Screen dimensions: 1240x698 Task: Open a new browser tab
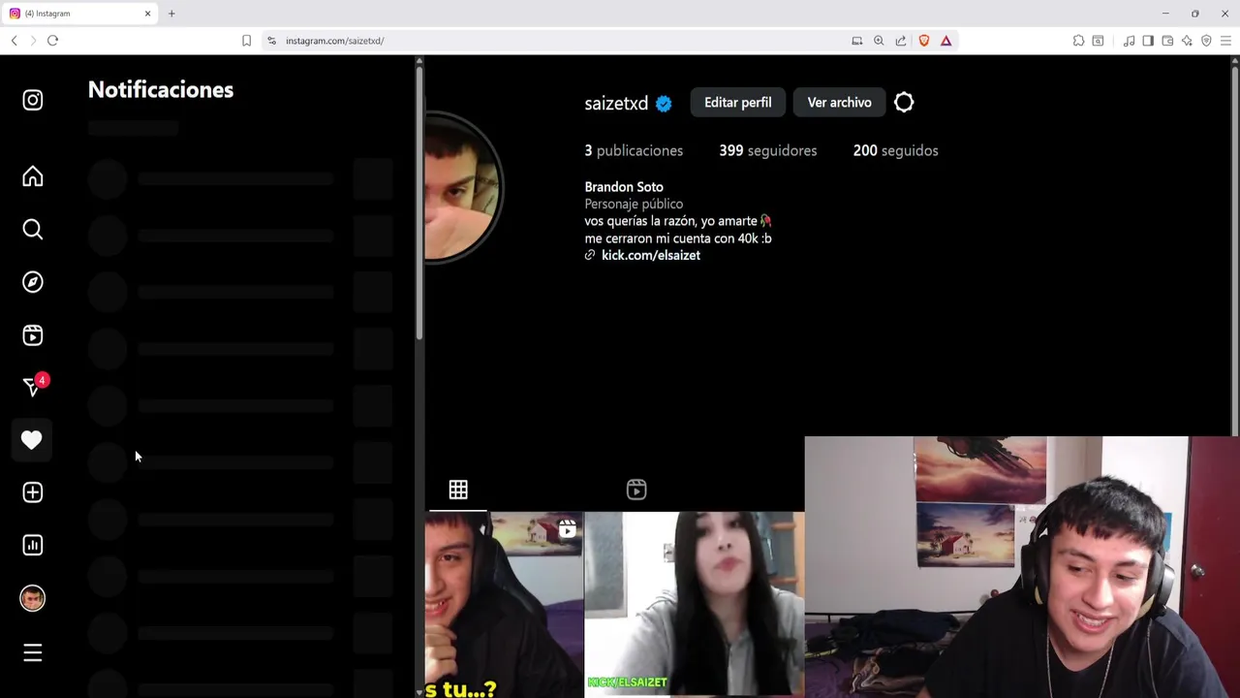click(171, 14)
